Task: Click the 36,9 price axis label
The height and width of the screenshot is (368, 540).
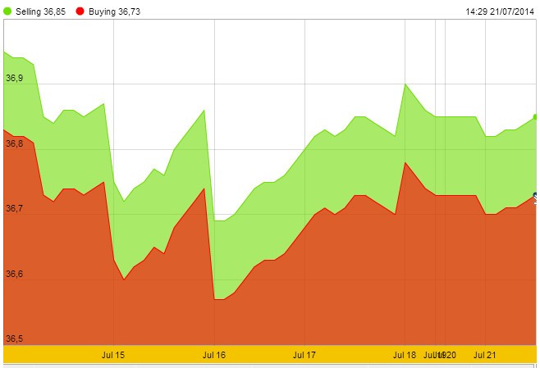Action: [x=15, y=79]
